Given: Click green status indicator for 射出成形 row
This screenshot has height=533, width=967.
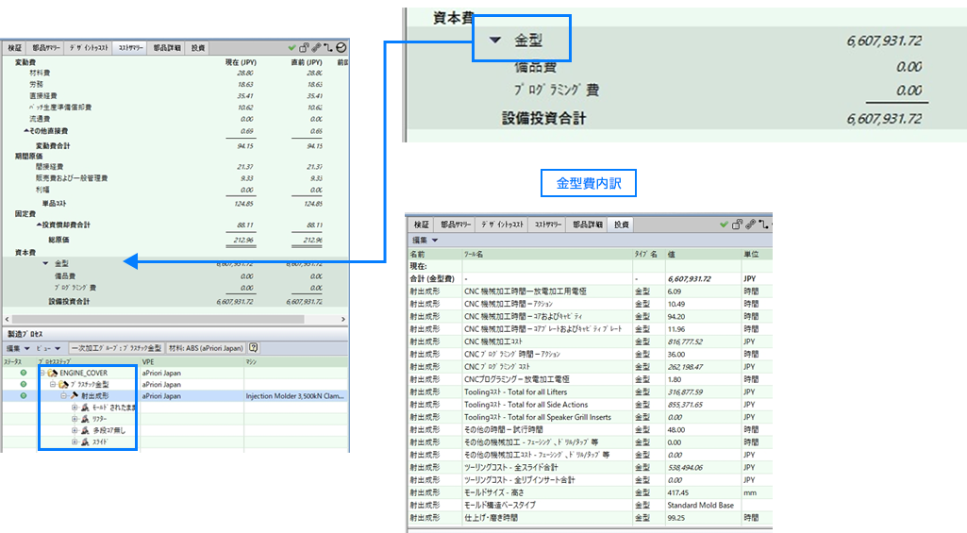Looking at the screenshot, I should 24,396.
